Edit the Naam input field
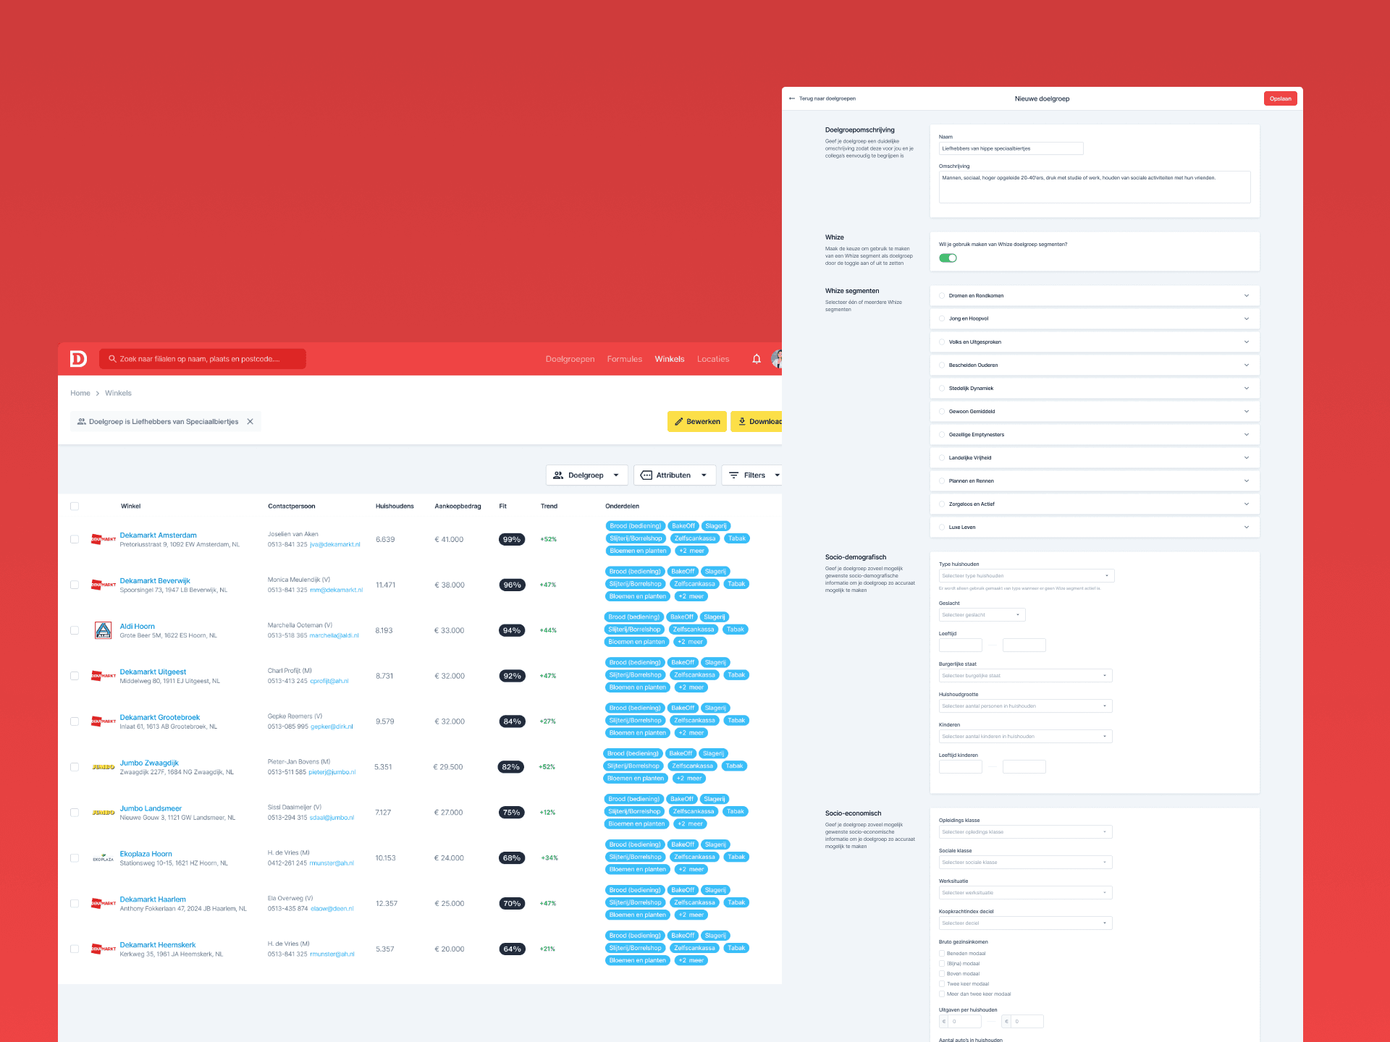The height and width of the screenshot is (1042, 1390). point(1011,148)
